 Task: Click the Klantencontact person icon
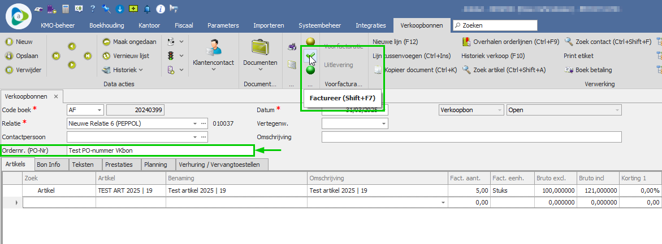click(213, 48)
